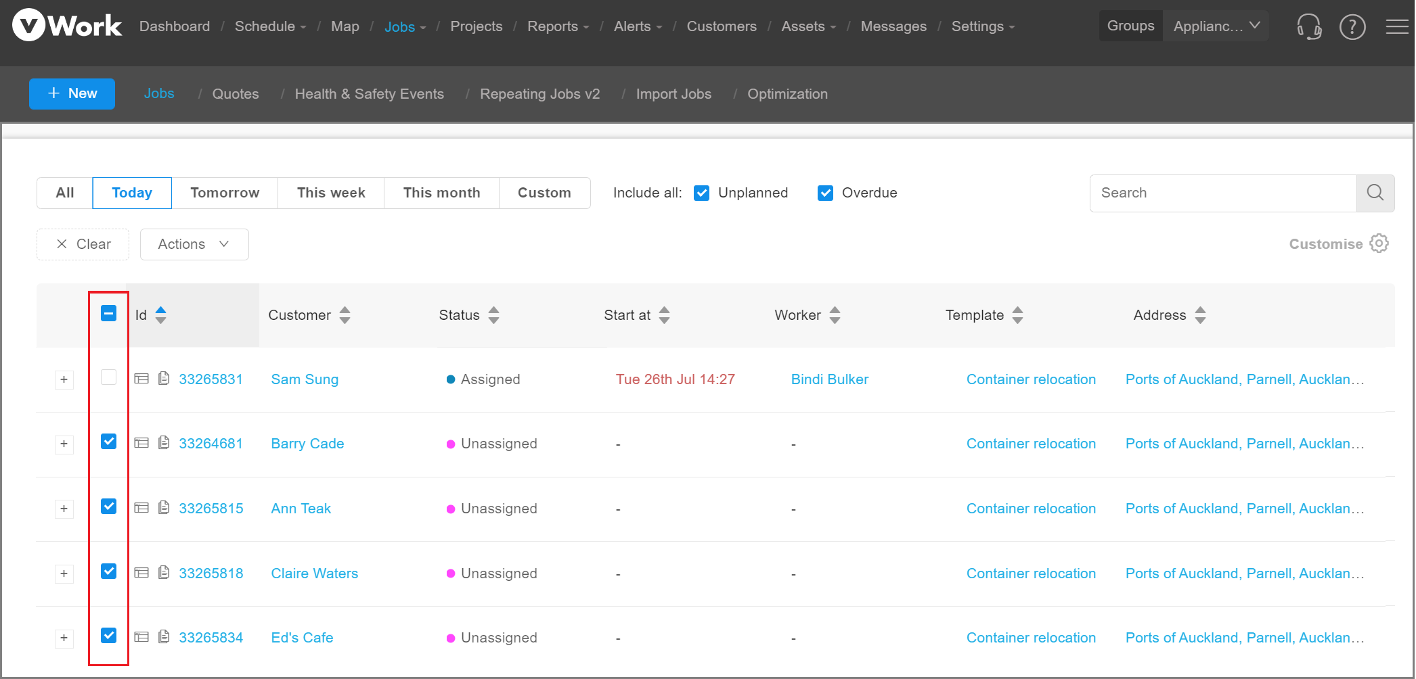Open the Appliance group dropdown
This screenshot has width=1416, height=679.
(1216, 26)
